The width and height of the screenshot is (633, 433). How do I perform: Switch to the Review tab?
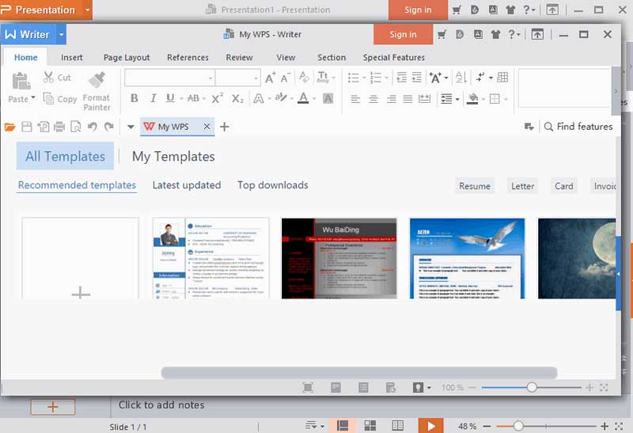click(x=240, y=57)
